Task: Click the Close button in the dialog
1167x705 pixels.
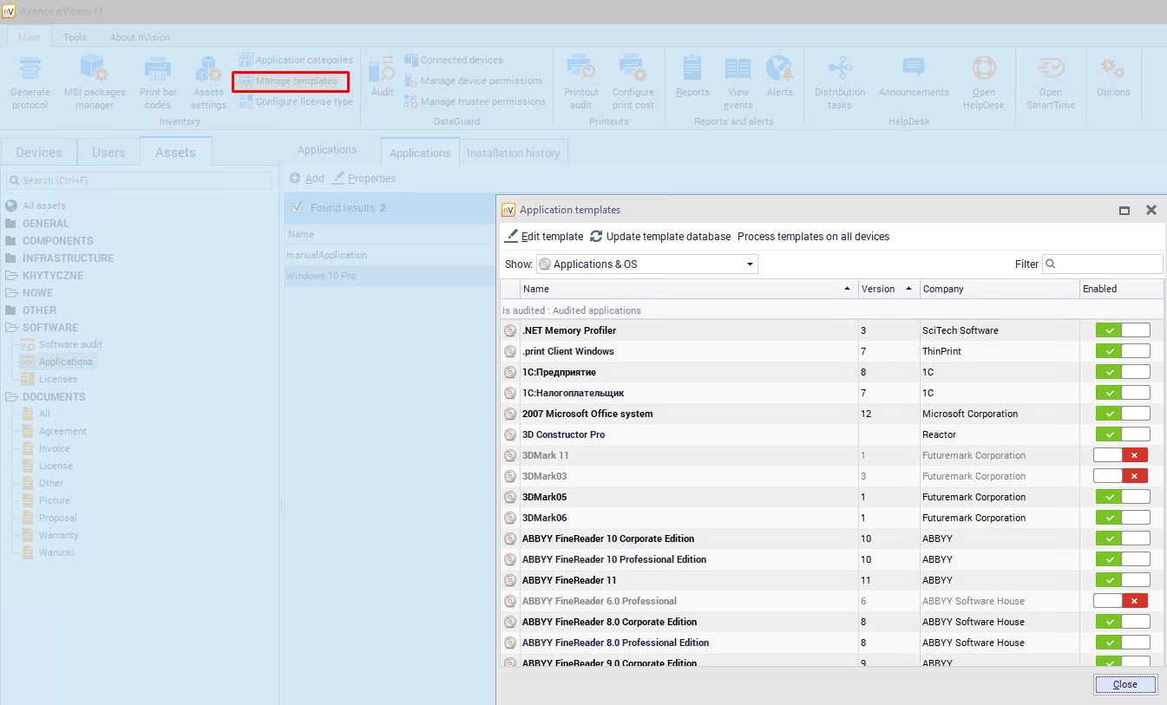Action: 1124,684
